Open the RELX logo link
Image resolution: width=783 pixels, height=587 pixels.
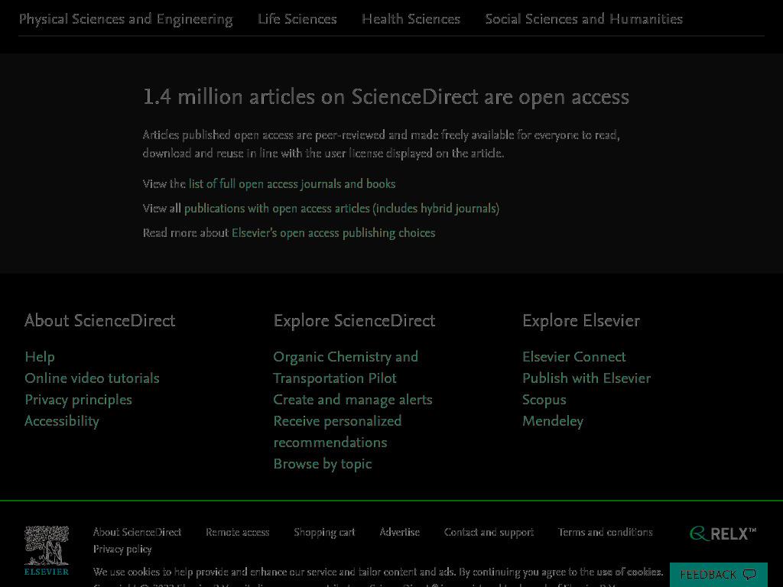[x=723, y=533]
